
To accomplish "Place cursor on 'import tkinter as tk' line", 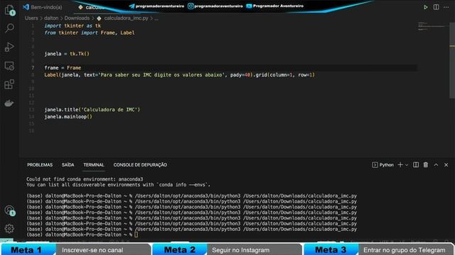I will coord(73,25).
